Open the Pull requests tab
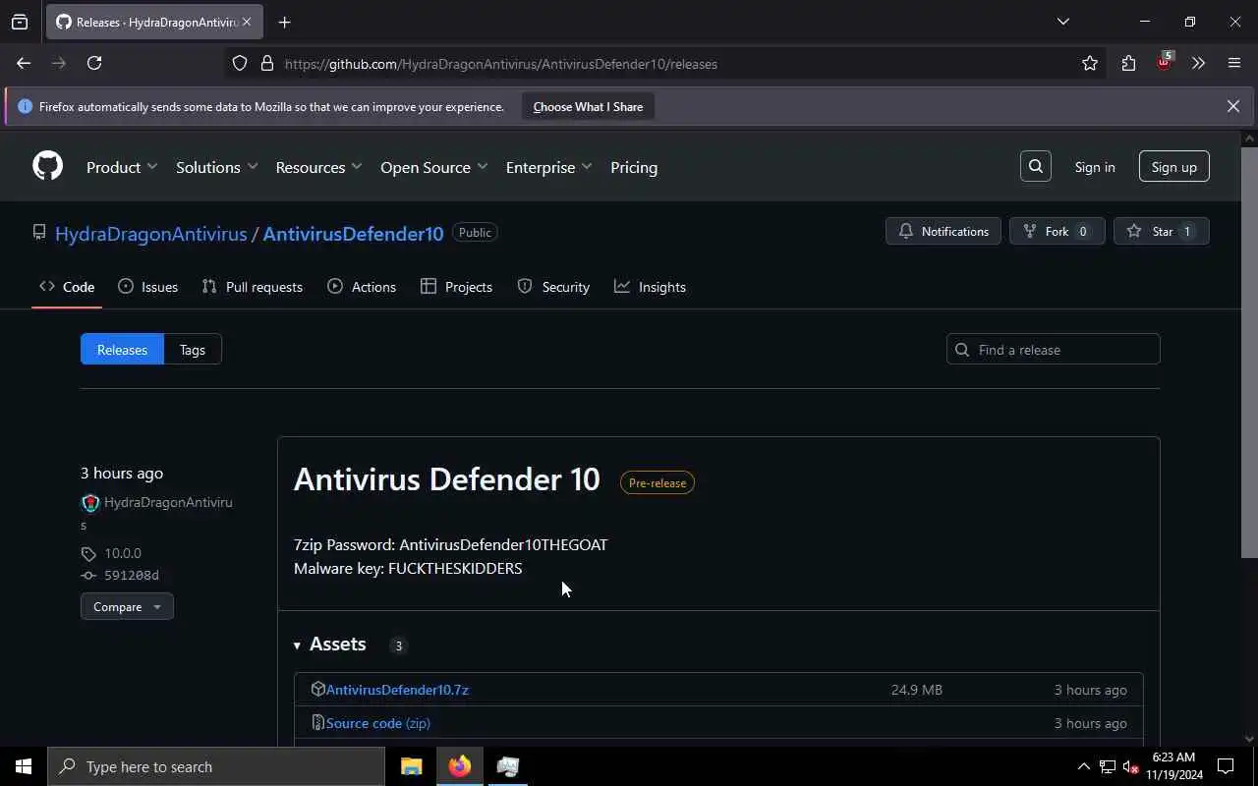1258x786 pixels. coord(252,287)
